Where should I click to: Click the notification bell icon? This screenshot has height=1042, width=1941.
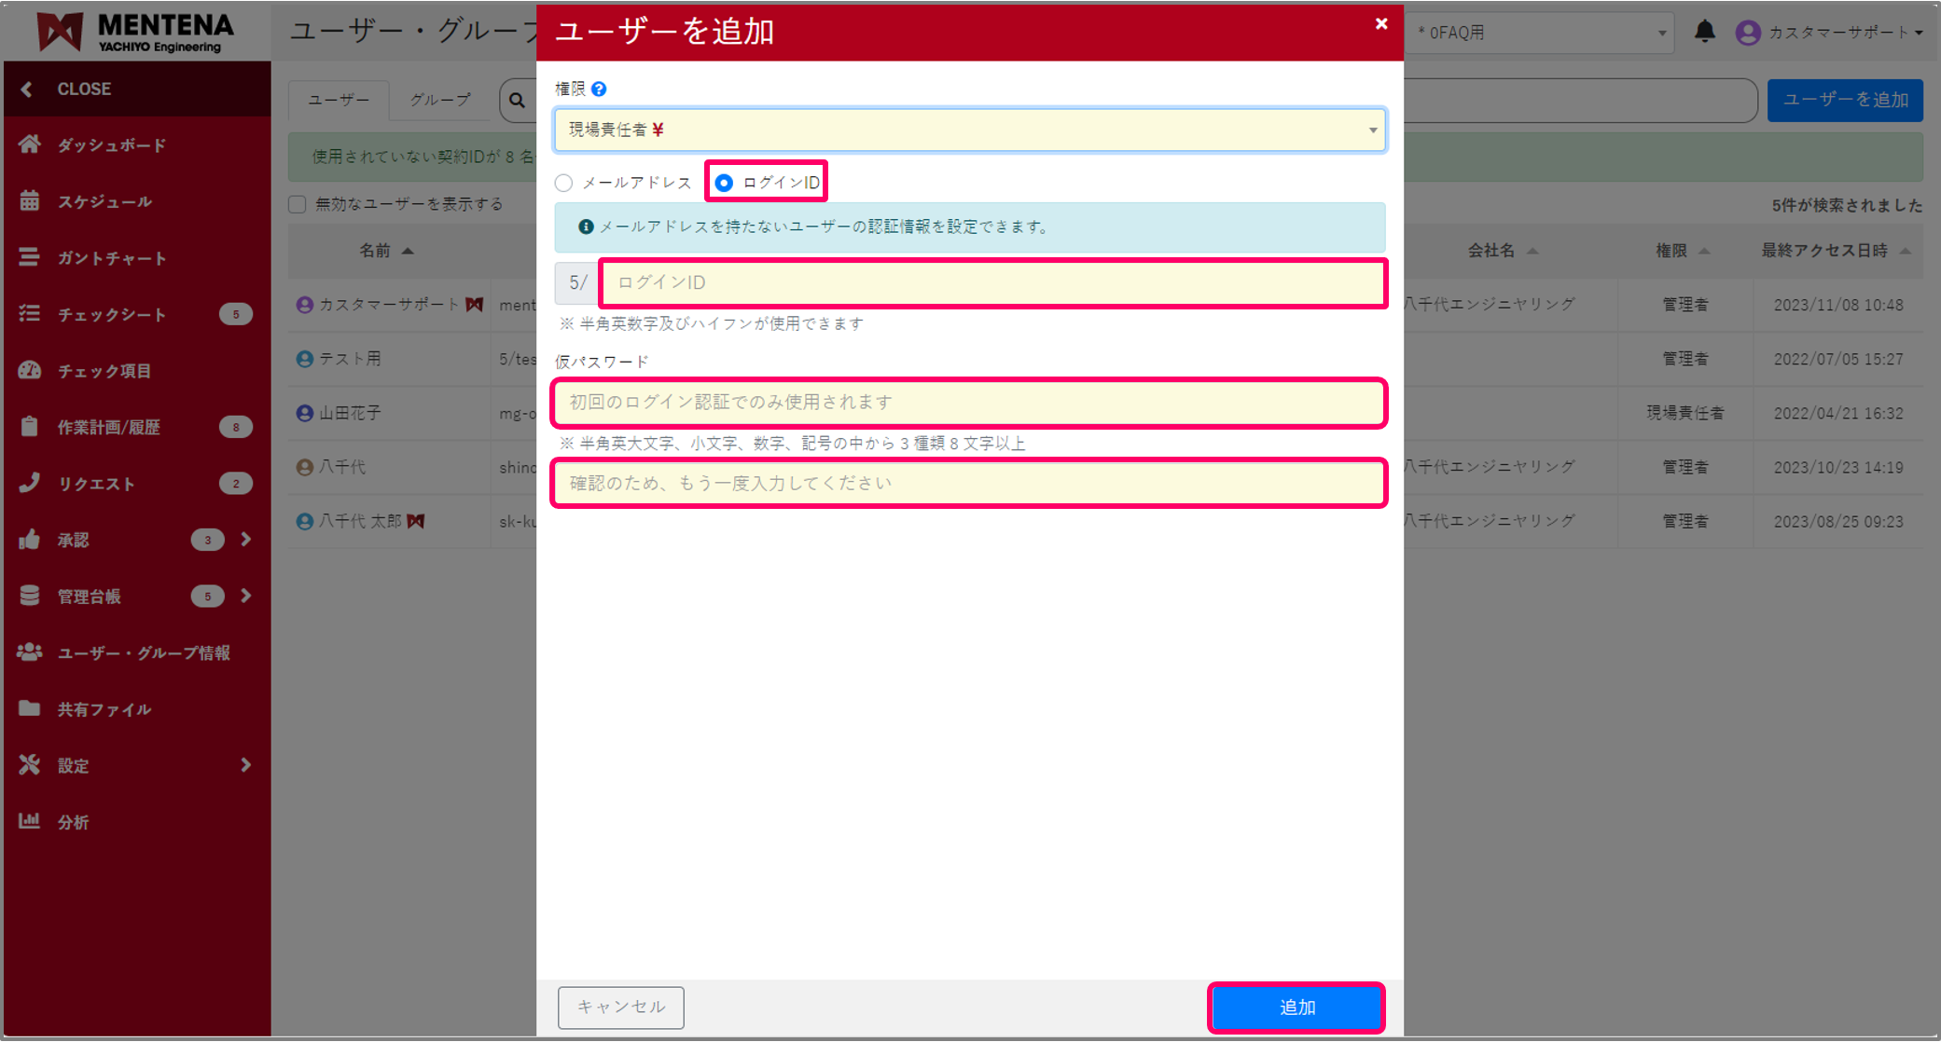pos(1705,31)
